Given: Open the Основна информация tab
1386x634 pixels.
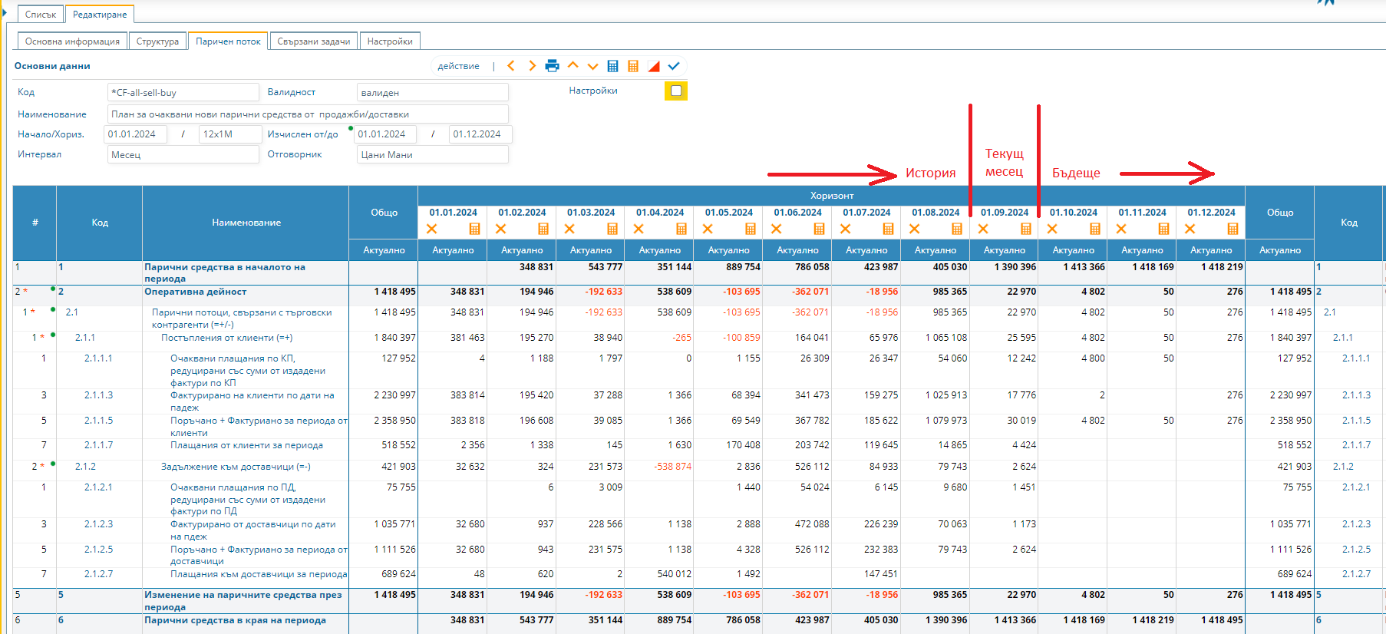Looking at the screenshot, I should pyautogui.click(x=72, y=41).
